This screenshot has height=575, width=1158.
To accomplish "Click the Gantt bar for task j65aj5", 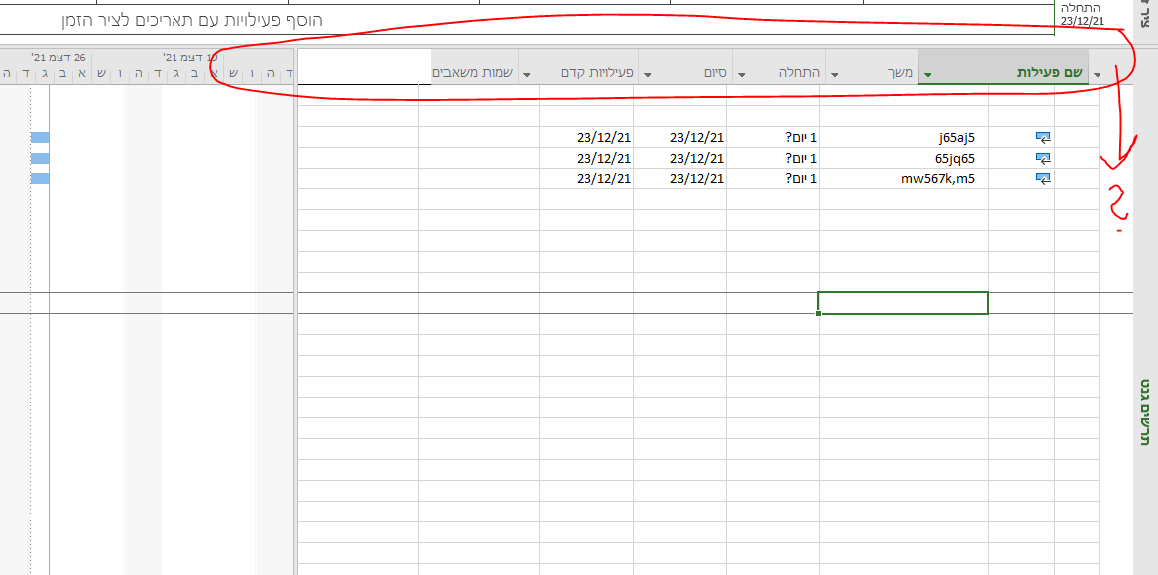I will coord(40,137).
